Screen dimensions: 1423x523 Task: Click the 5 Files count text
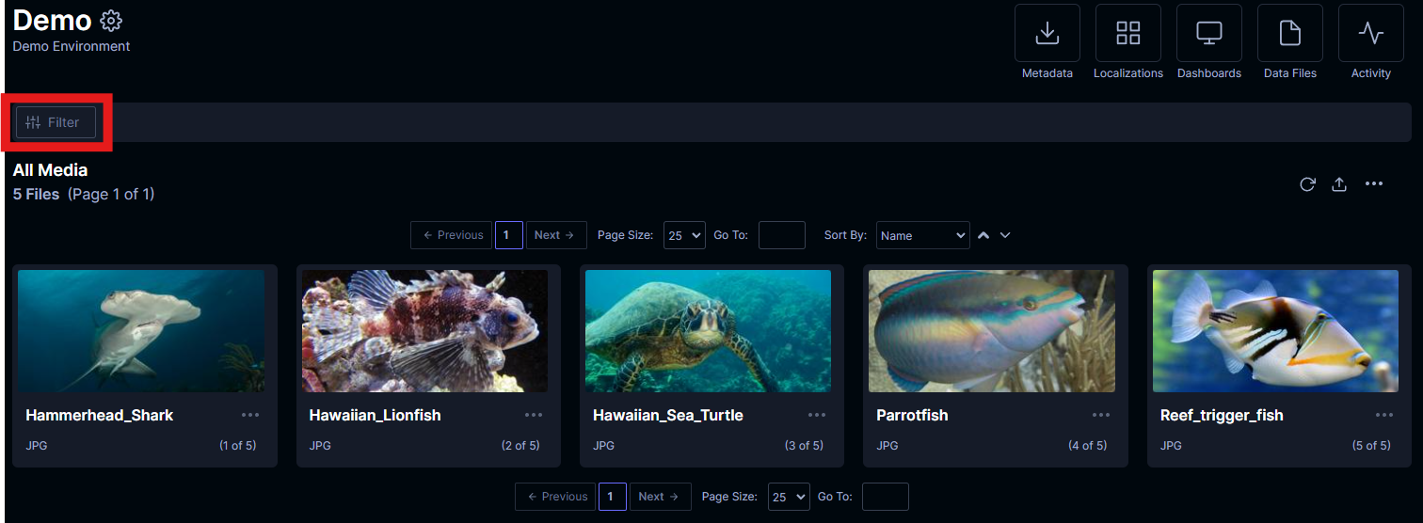(36, 195)
